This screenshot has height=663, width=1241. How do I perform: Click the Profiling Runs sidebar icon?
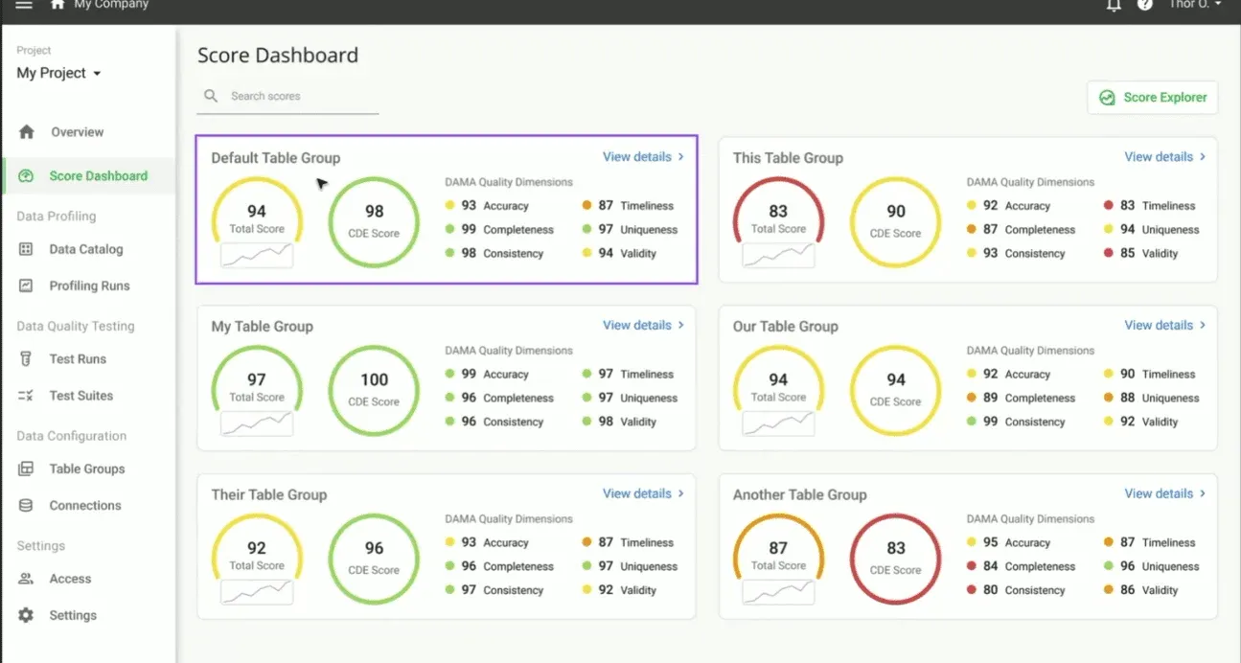27,286
